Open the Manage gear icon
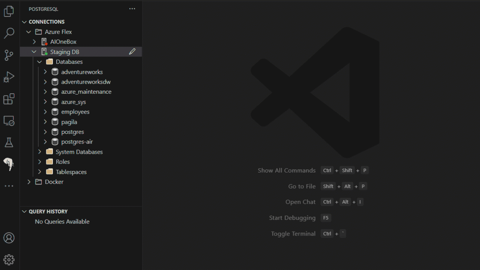The width and height of the screenshot is (480, 270). pyautogui.click(x=9, y=259)
